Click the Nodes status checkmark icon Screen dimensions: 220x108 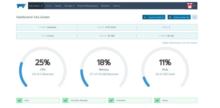point(157,100)
